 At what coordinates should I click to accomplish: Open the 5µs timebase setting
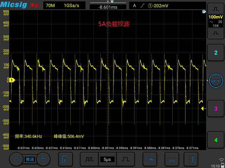click(107, 159)
